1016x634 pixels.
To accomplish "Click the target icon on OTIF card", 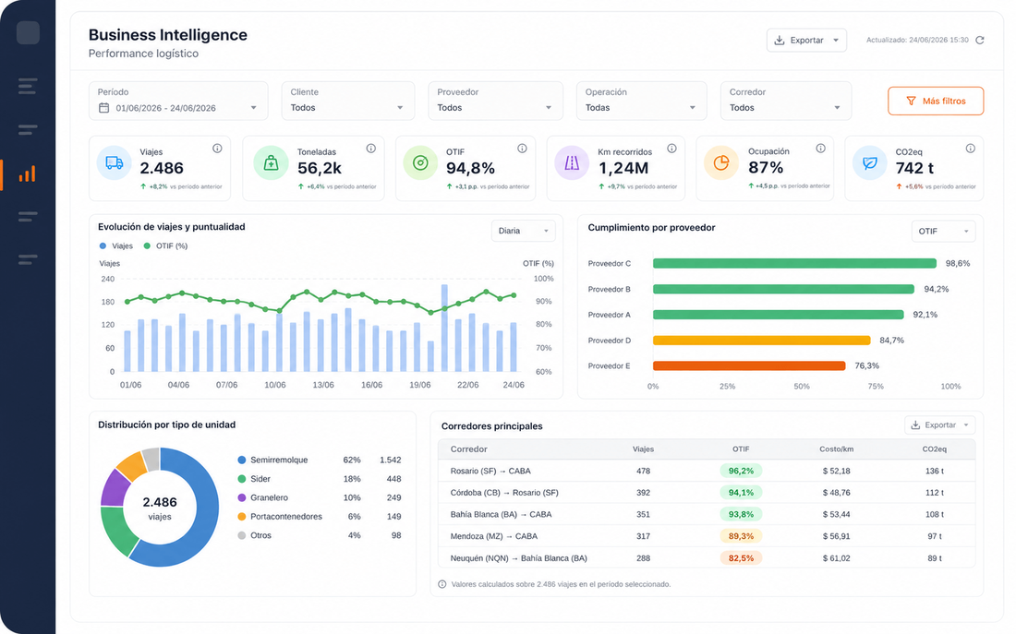I will click(x=420, y=162).
